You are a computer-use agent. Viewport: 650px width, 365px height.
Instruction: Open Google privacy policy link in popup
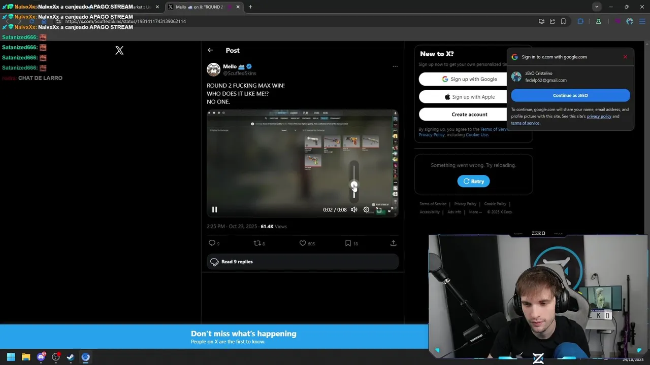point(599,116)
